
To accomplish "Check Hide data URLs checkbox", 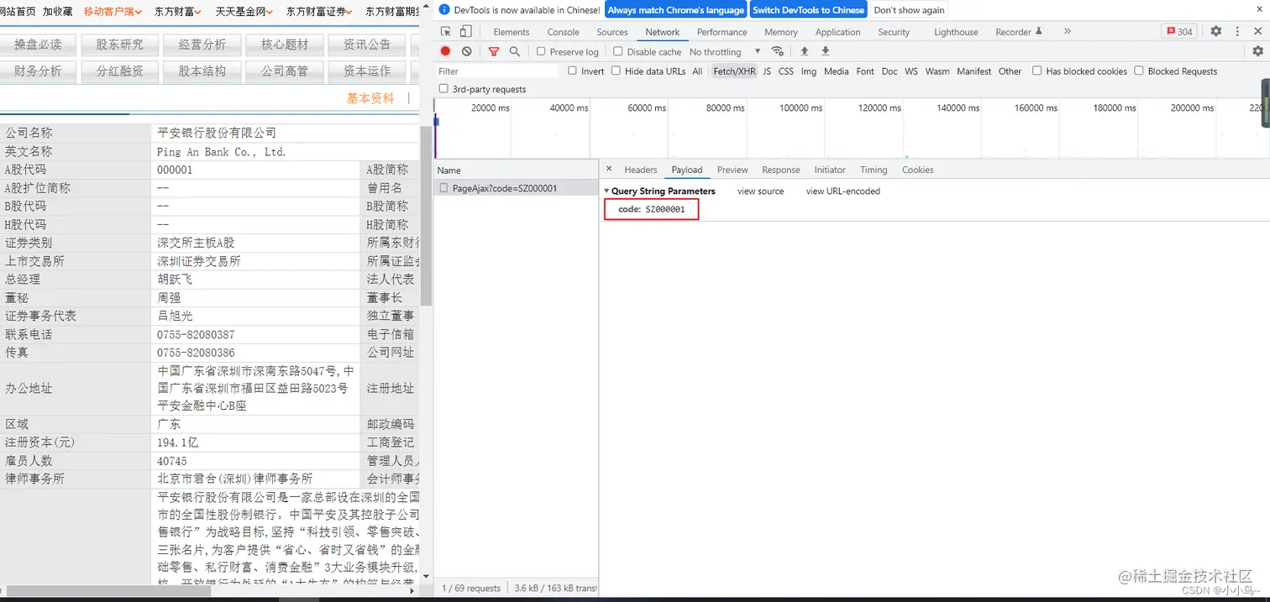I will pos(616,71).
